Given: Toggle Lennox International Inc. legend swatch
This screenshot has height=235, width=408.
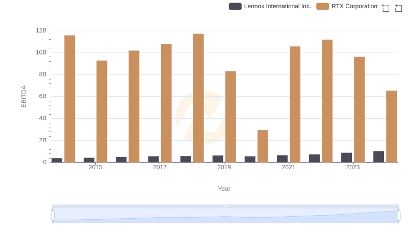Looking at the screenshot, I should (x=235, y=6).
